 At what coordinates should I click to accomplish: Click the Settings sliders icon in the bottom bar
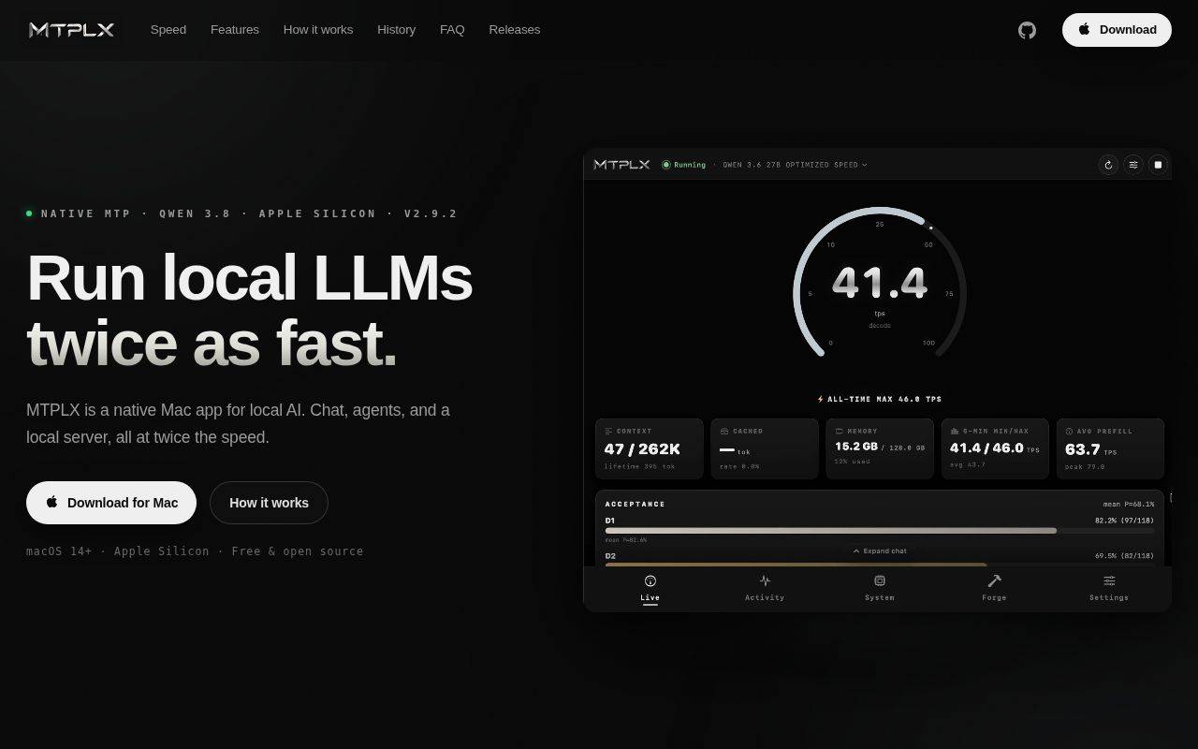pos(1109,580)
